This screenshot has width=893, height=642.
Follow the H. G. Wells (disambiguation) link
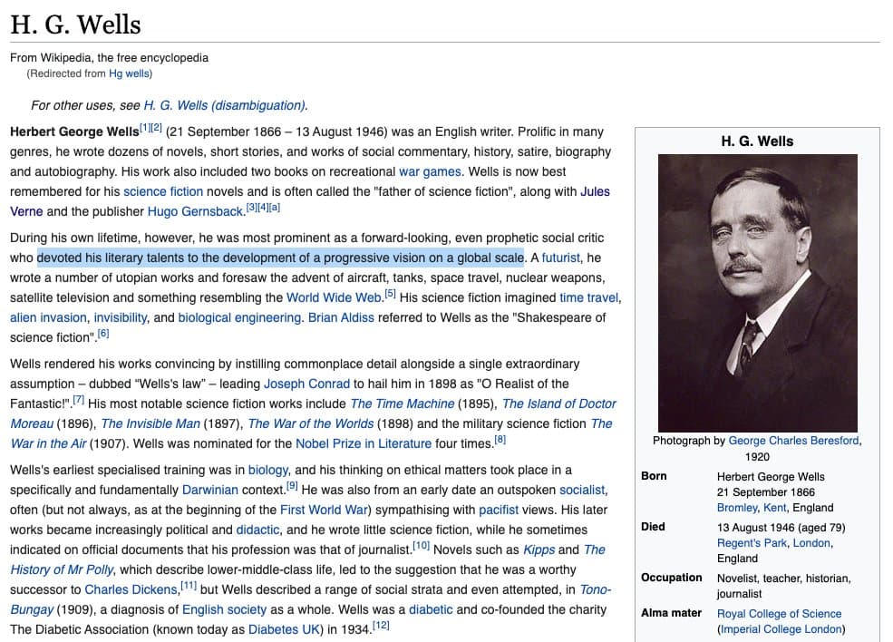225,104
